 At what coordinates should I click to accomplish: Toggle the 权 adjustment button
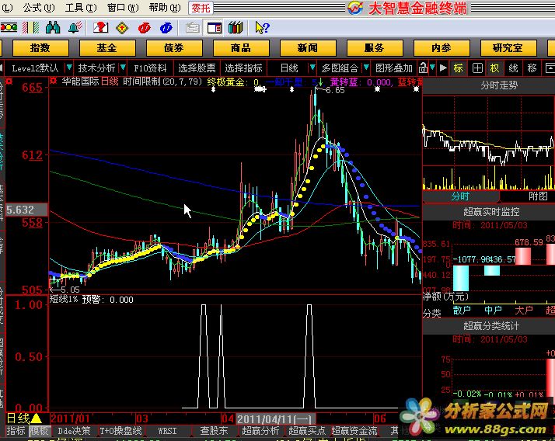[x=494, y=68]
